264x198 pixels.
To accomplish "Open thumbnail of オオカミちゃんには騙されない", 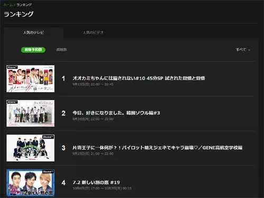I will coord(31,79).
